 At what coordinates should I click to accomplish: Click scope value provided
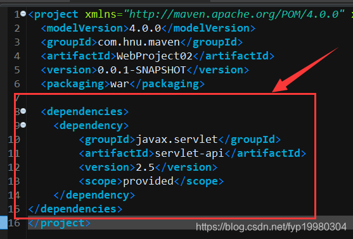tap(148, 181)
